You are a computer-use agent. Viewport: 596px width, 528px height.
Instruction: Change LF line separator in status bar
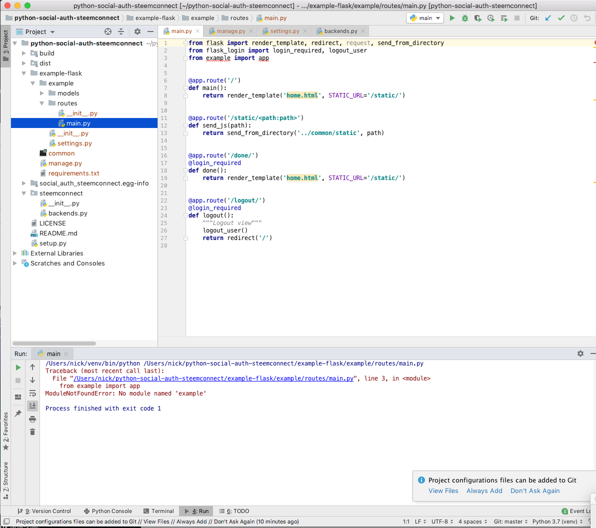tap(420, 521)
